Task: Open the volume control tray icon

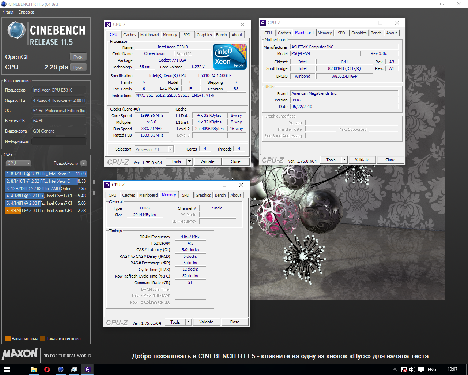Action: tap(412, 370)
